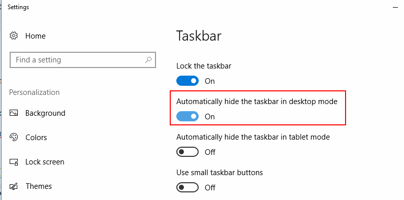Go to the Colors settings page
404x200 pixels.
point(36,138)
